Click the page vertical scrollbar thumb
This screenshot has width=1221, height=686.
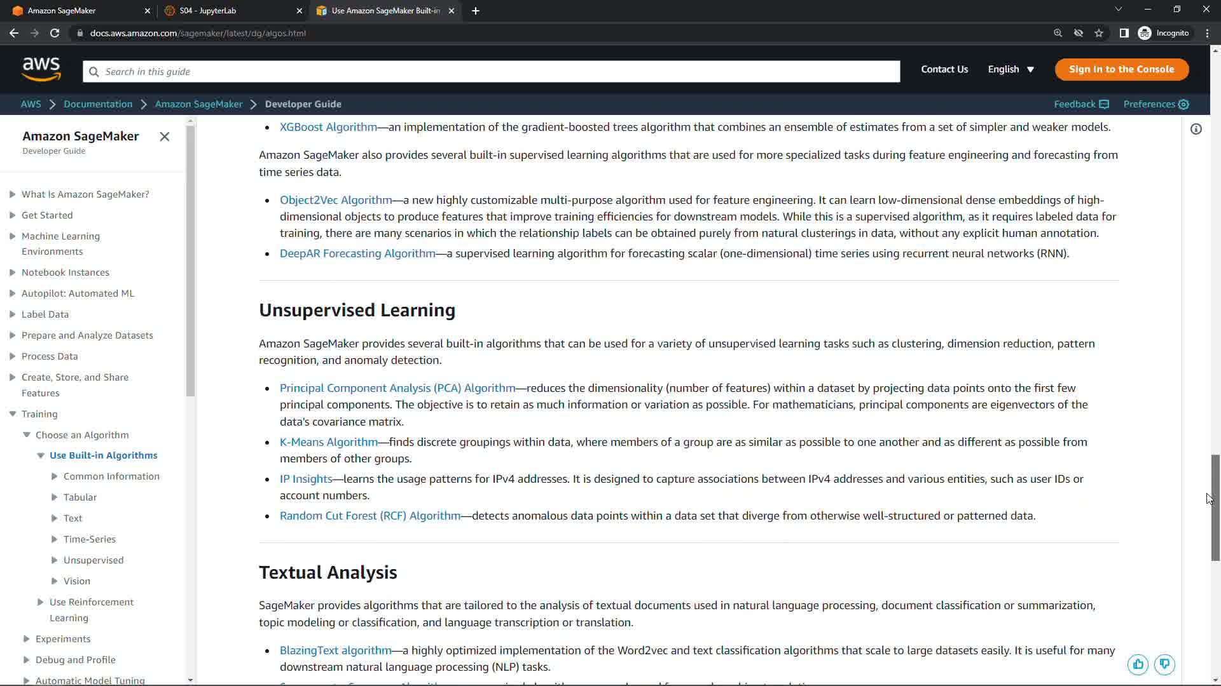1215,508
